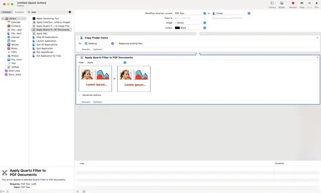Select Apply Quartz Composition to Image Files action
The image size is (321, 193).
[x=53, y=26]
